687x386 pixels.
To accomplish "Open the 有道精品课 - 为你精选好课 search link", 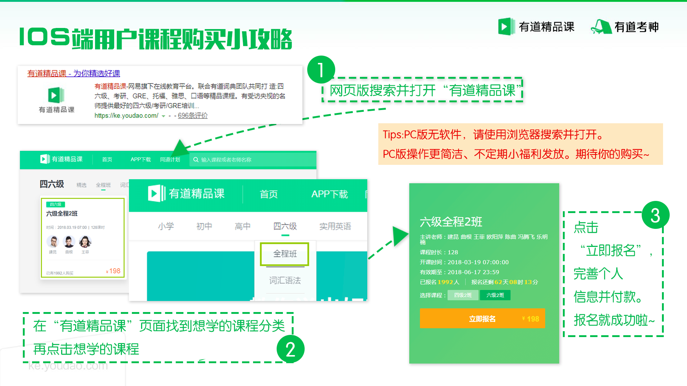I will 73,73.
